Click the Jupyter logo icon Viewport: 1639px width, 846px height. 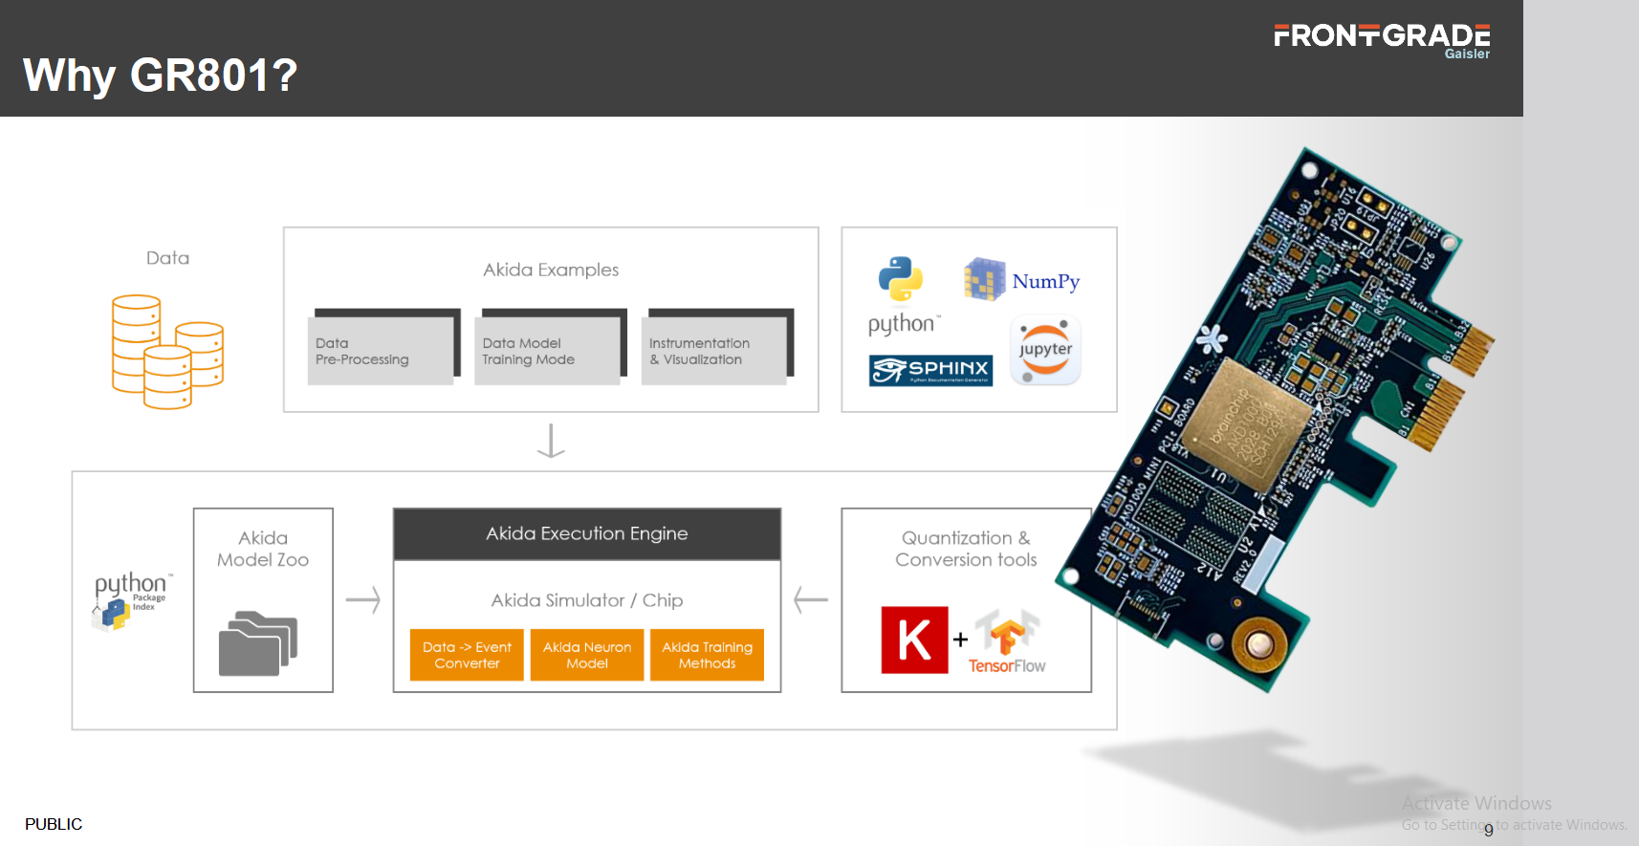point(1045,351)
